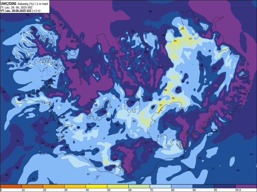The width and height of the screenshot is (257, 192).
Task: Click the legend scale label 40
Action: coord(87,190)
